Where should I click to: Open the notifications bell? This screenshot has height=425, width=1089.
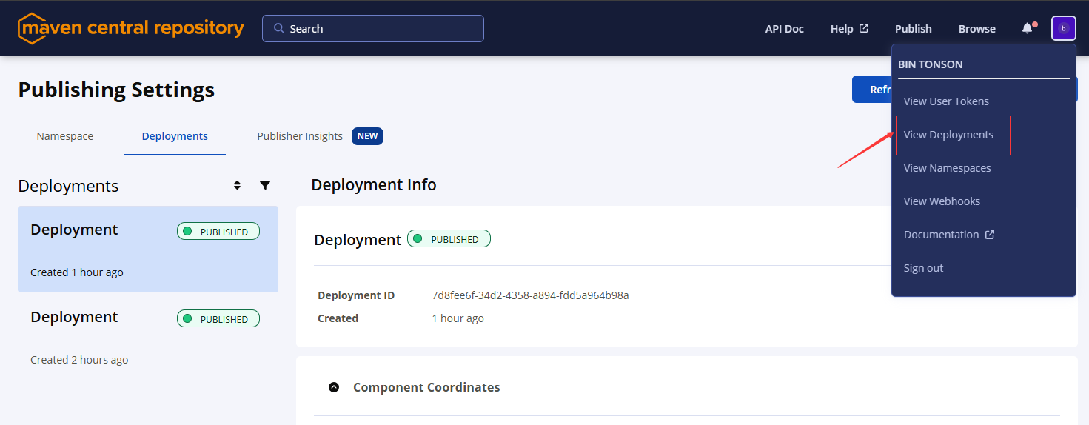point(1027,28)
